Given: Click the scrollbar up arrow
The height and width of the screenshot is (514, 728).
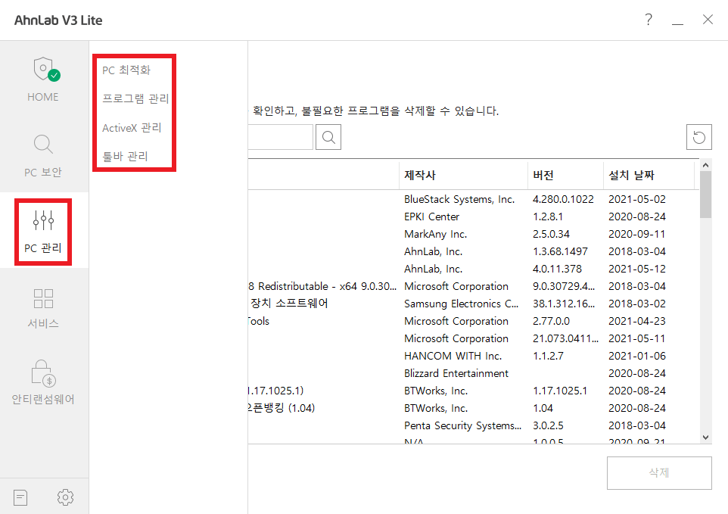Looking at the screenshot, I should click(706, 165).
